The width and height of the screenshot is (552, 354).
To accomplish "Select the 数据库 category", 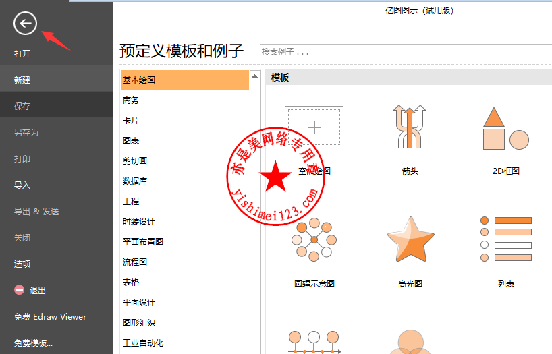I will coord(135,181).
